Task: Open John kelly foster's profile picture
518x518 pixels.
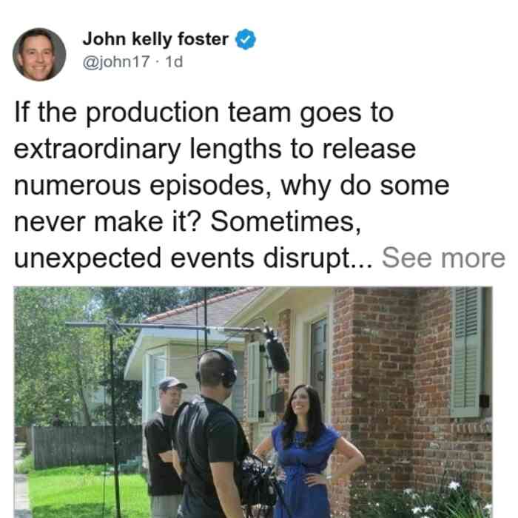Action: [39, 55]
